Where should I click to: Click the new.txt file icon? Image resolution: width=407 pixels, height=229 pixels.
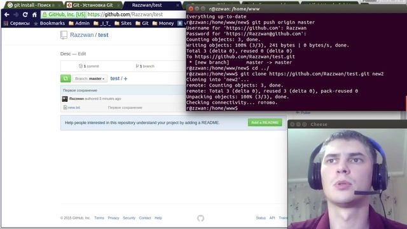click(65, 108)
